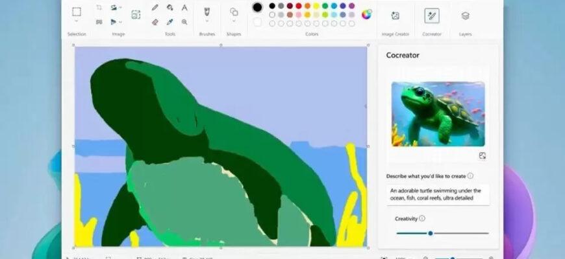Viewport: 565px width, 259px height.
Task: Pick blue-gray second-row swatch
Action: [x=343, y=15]
